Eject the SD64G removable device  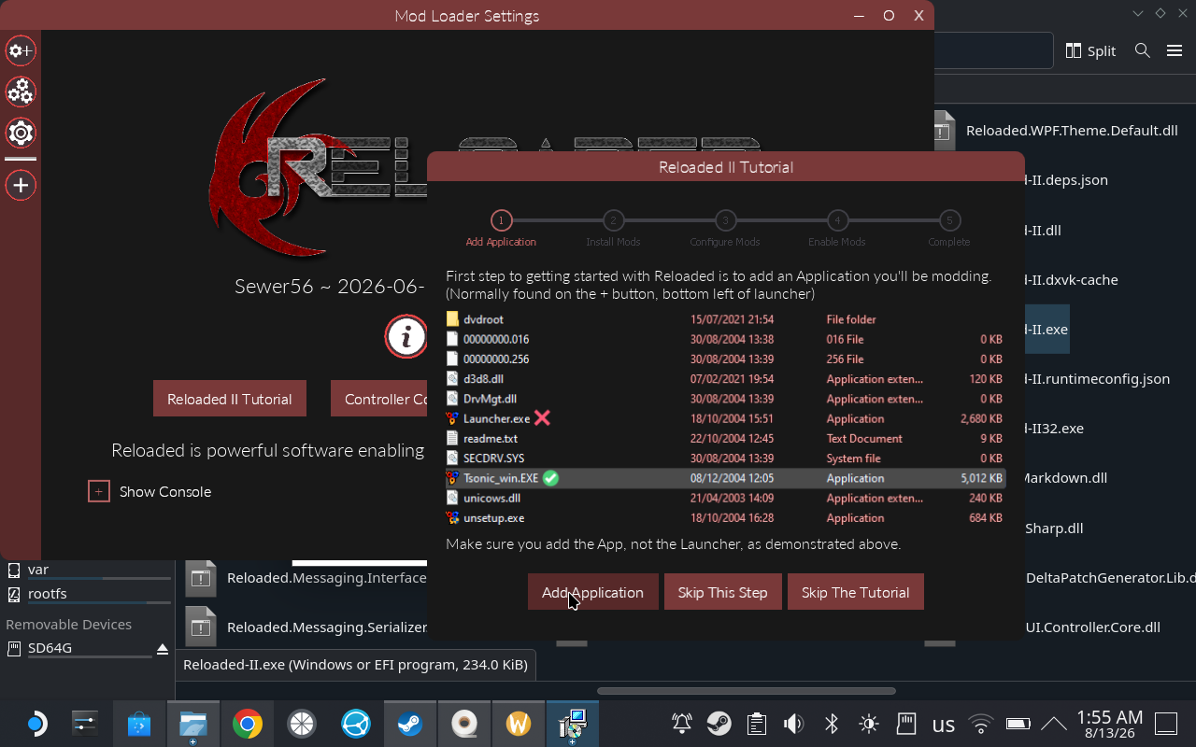163,648
